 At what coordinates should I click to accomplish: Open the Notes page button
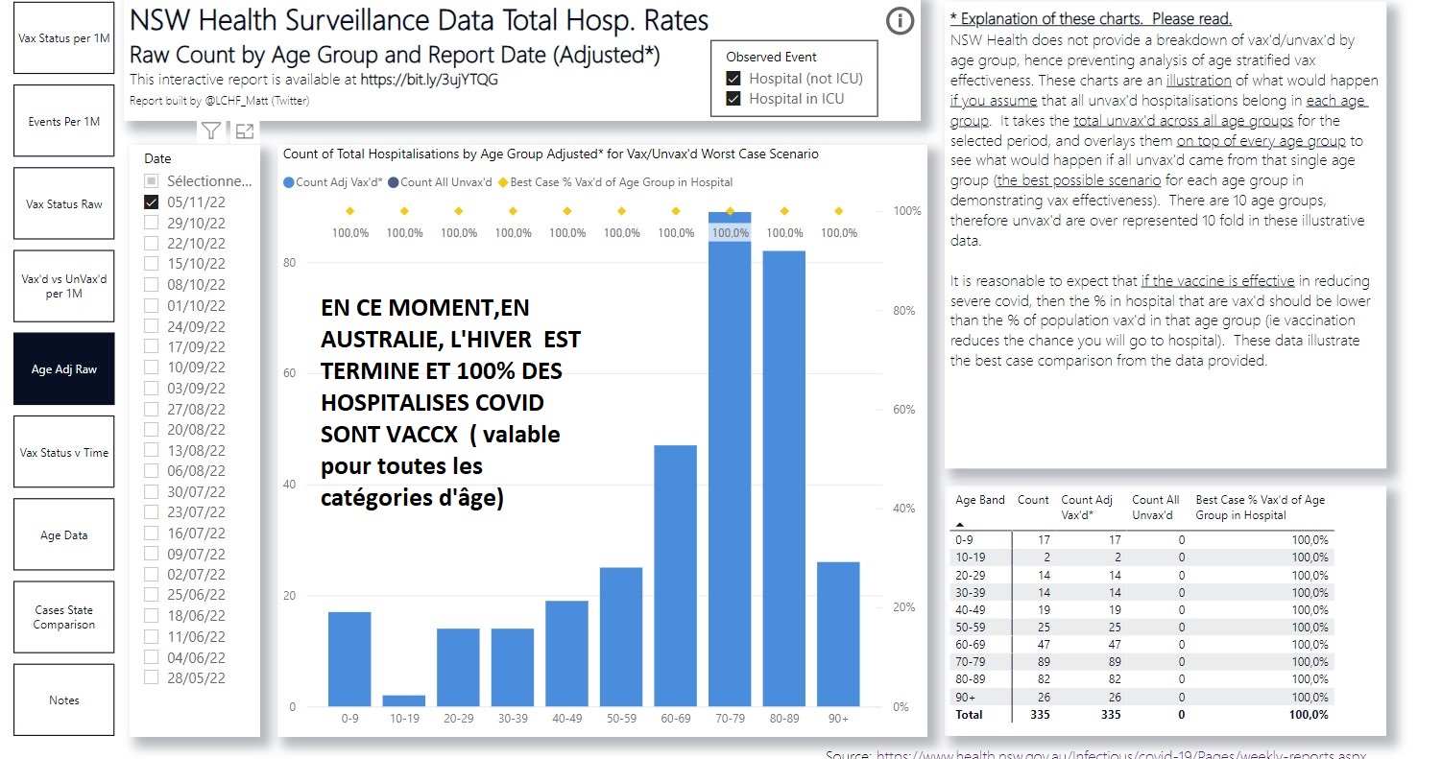pyautogui.click(x=63, y=700)
